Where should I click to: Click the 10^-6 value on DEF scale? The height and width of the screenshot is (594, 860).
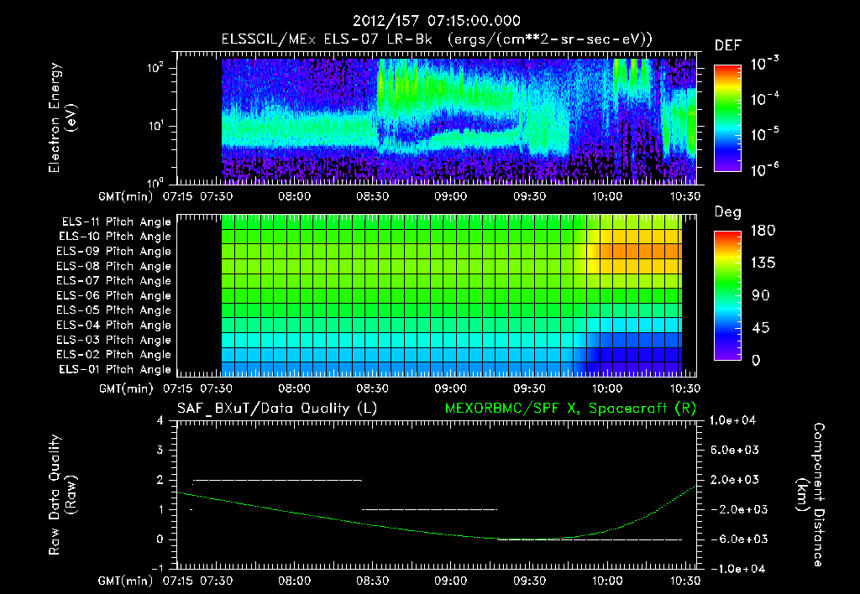click(764, 169)
